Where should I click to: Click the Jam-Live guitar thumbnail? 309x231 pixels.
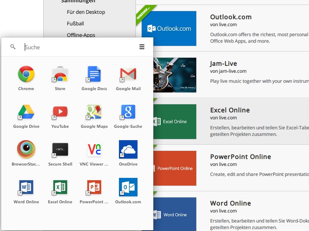[x=175, y=75]
